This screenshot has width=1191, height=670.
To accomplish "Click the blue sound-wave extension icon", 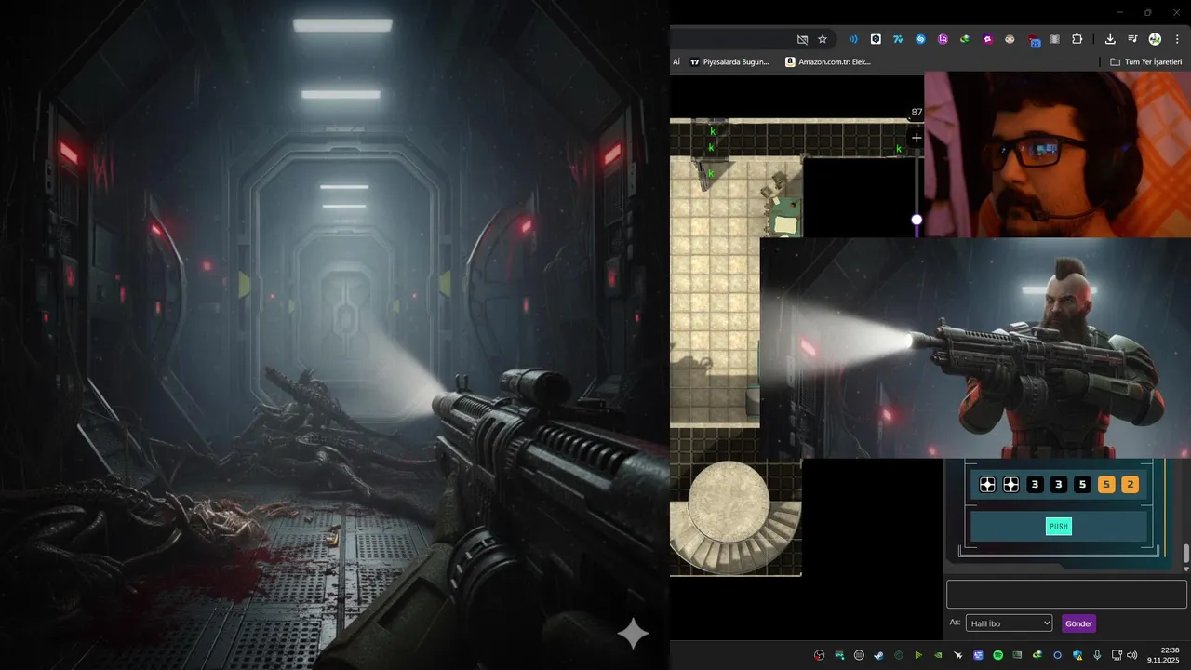I will tap(853, 39).
